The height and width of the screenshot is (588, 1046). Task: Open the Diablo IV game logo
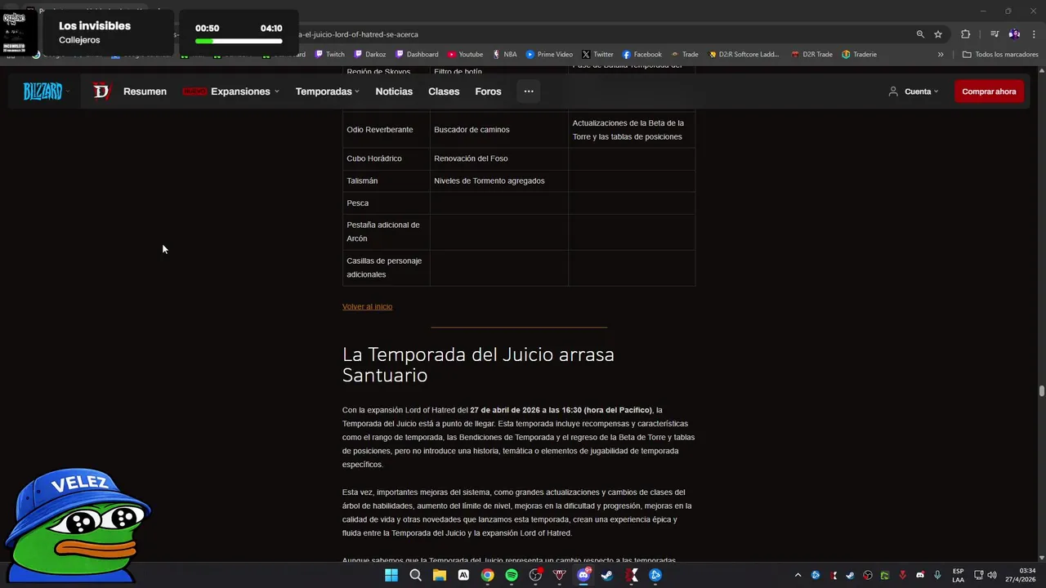click(x=101, y=91)
